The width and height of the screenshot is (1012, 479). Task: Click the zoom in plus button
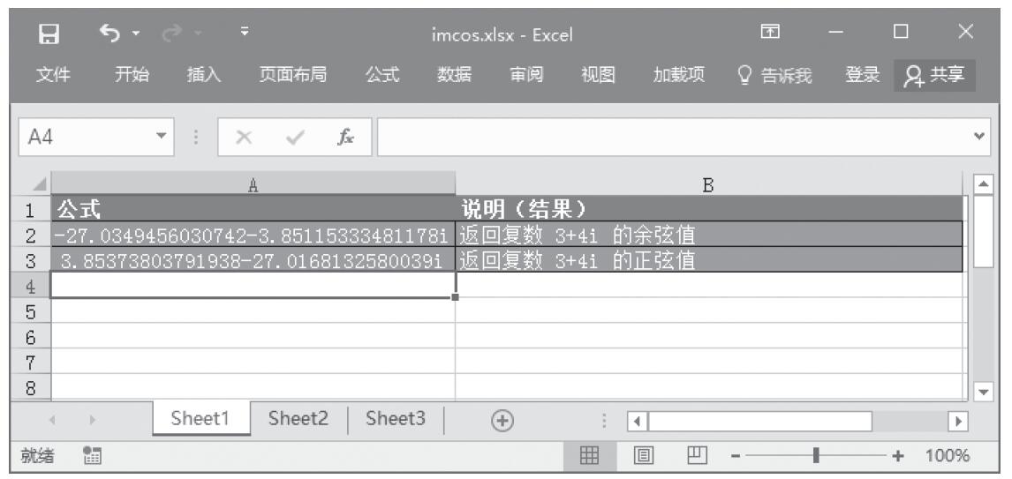click(x=898, y=458)
